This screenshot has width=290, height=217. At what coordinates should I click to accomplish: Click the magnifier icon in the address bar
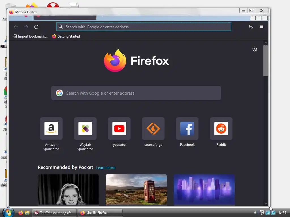[61, 27]
